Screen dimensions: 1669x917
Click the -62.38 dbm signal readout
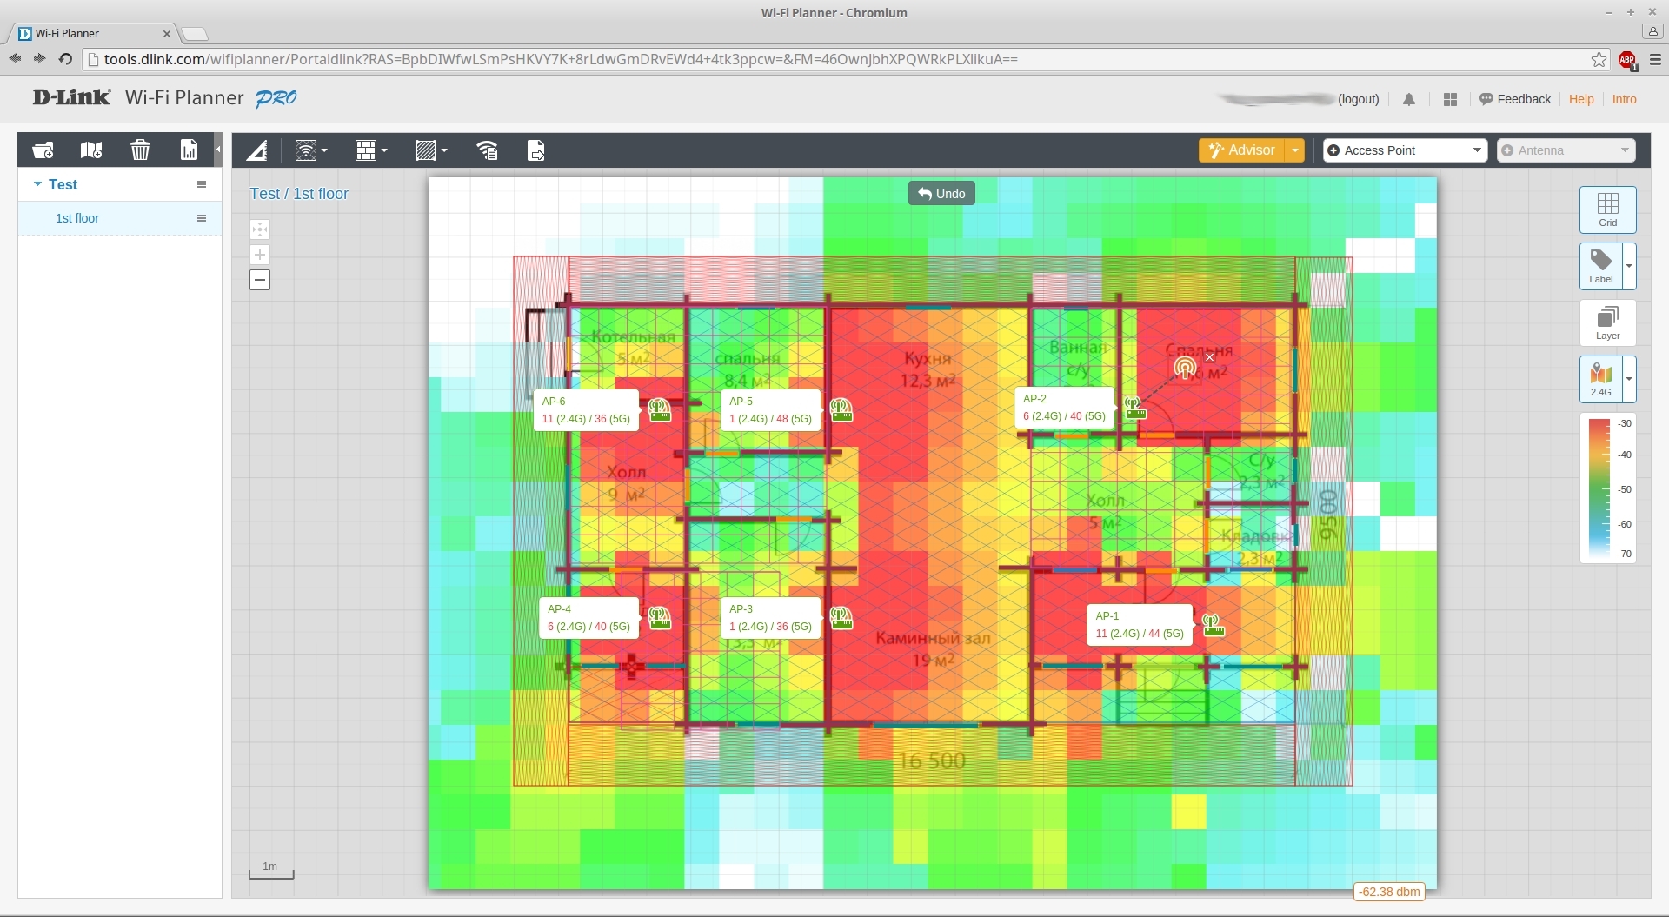pyautogui.click(x=1389, y=892)
